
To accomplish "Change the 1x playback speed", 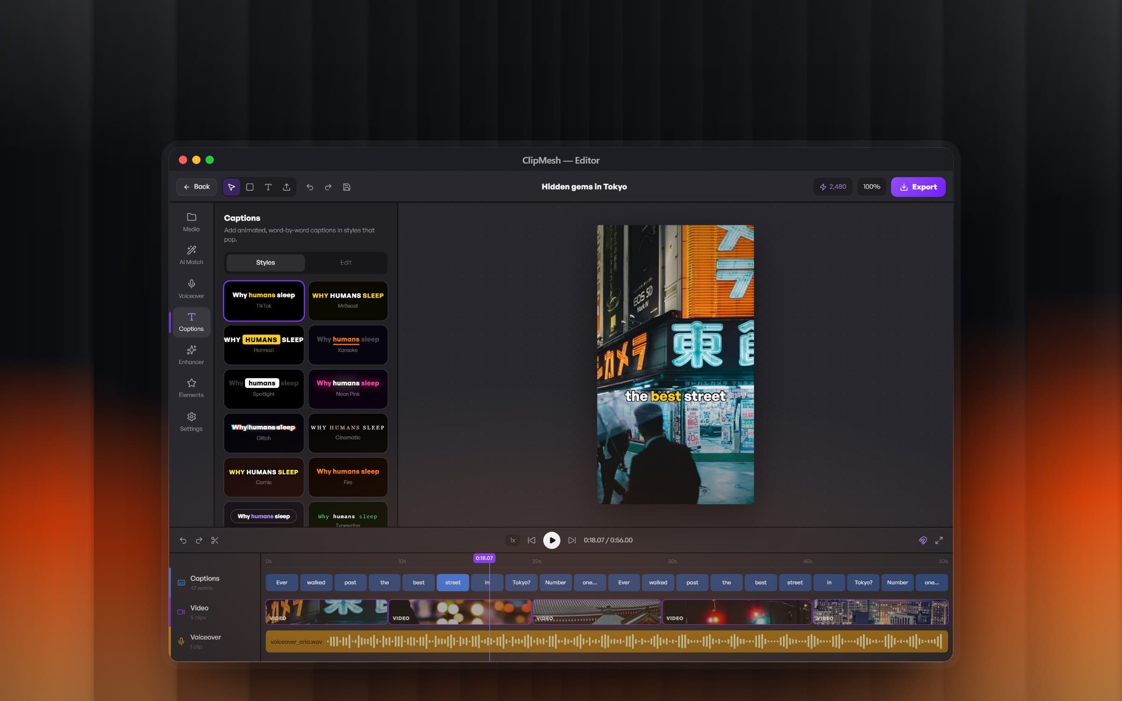I will click(x=512, y=540).
